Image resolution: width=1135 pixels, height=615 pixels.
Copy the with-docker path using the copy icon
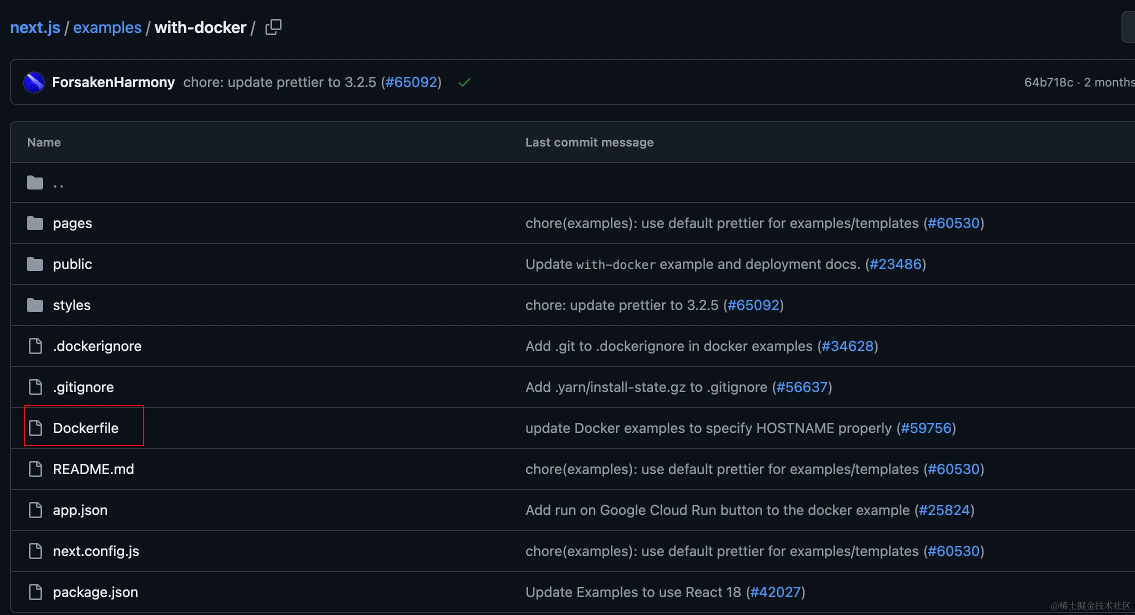click(x=273, y=27)
